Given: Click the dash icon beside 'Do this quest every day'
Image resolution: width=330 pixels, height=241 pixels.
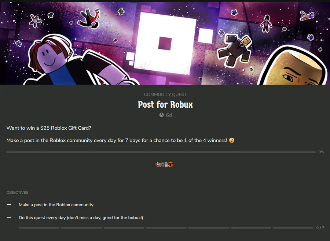Looking at the screenshot, I should [x=9, y=218].
